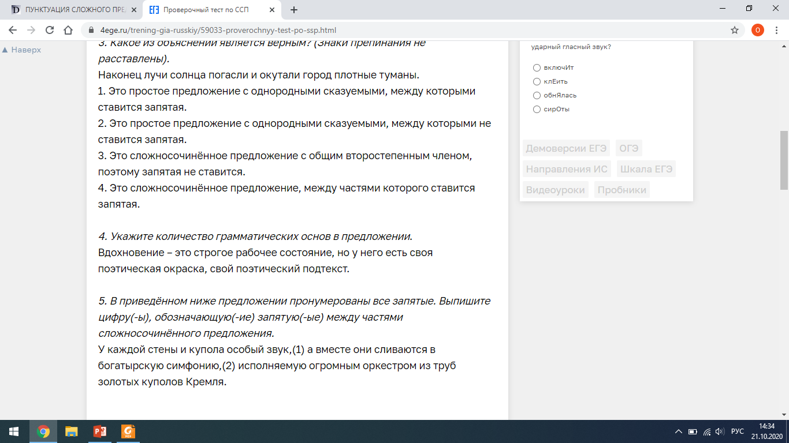Open Chrome three-dot menu
Image resolution: width=789 pixels, height=443 pixels.
(x=777, y=30)
